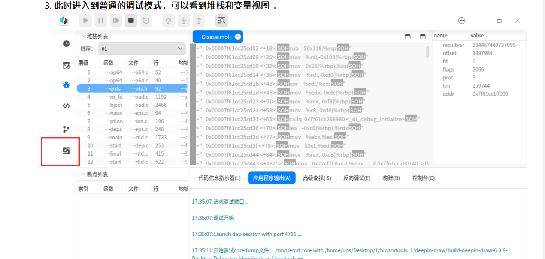Click the S-shaped icon in the sidebar
Image resolution: width=545 pixels, height=259 pixels.
click(x=66, y=151)
